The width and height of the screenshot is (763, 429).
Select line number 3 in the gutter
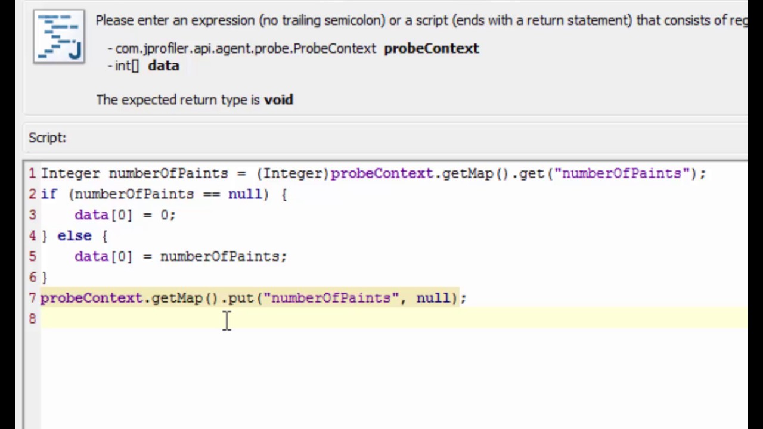point(32,215)
